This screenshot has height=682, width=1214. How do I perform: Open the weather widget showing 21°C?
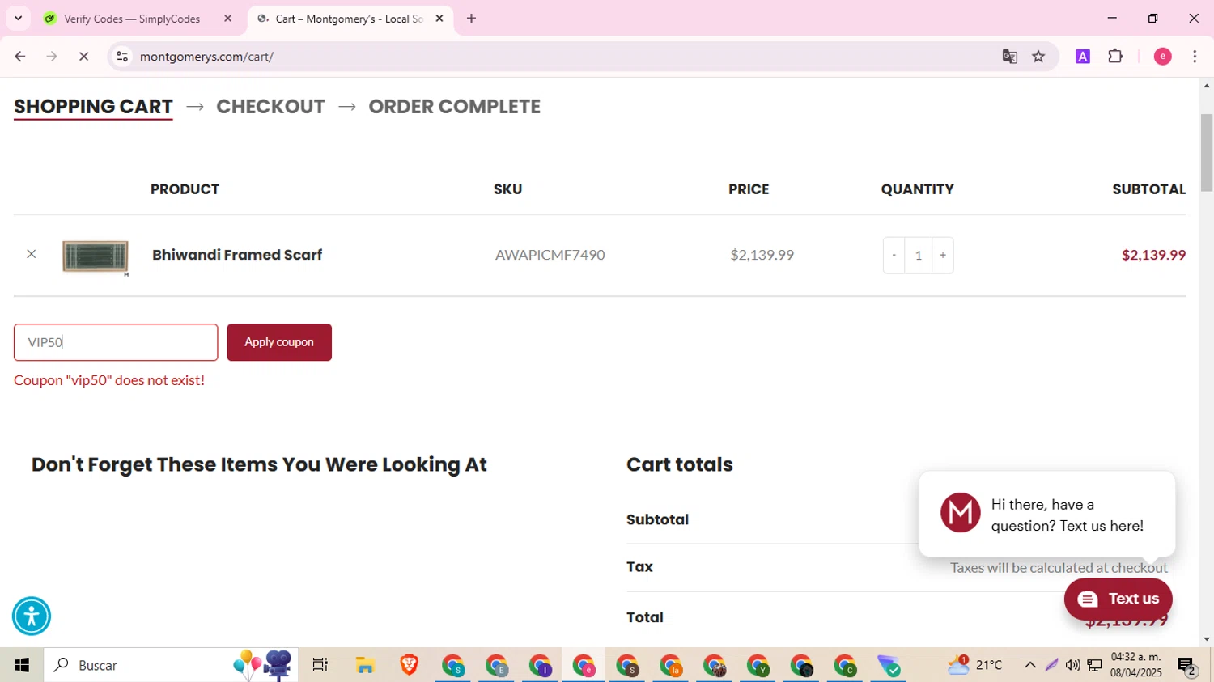click(x=975, y=665)
